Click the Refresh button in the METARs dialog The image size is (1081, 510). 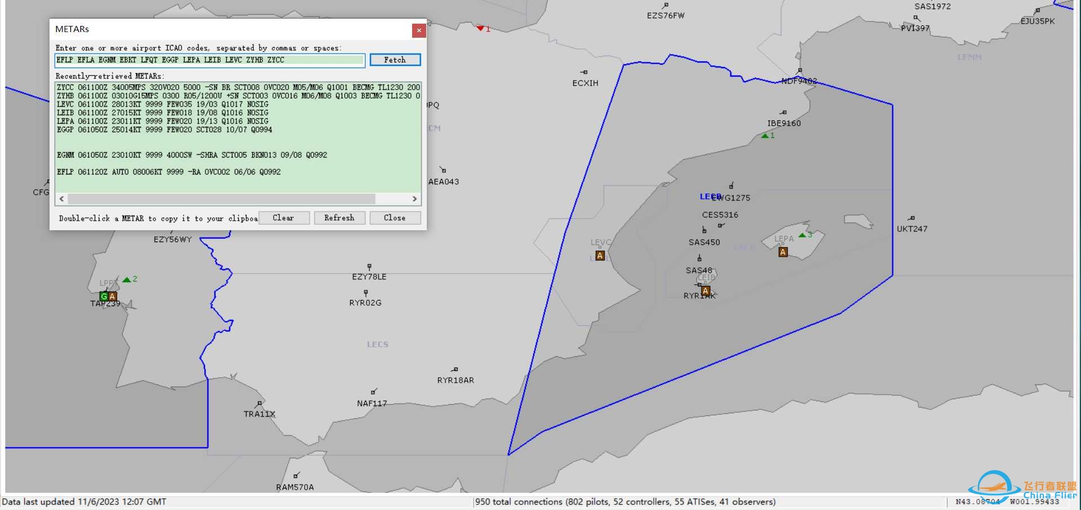click(x=339, y=218)
